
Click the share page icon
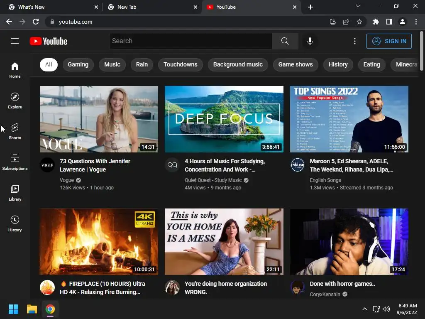(346, 22)
